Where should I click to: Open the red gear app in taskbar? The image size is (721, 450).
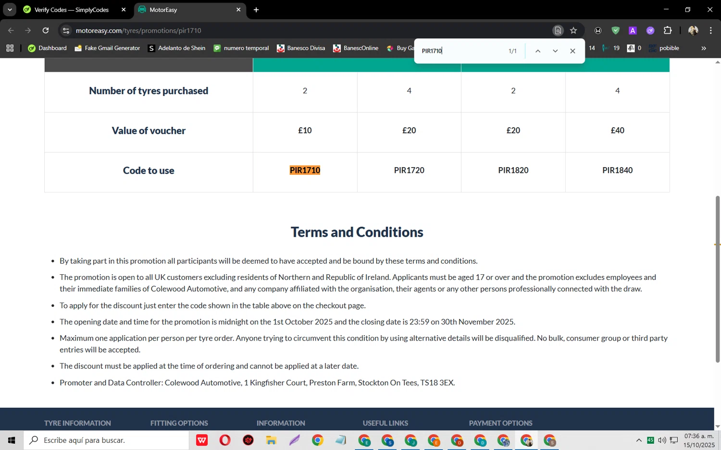(x=248, y=440)
